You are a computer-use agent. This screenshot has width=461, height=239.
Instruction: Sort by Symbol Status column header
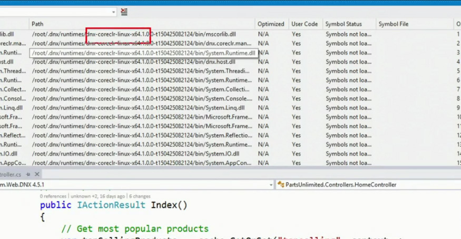point(344,24)
